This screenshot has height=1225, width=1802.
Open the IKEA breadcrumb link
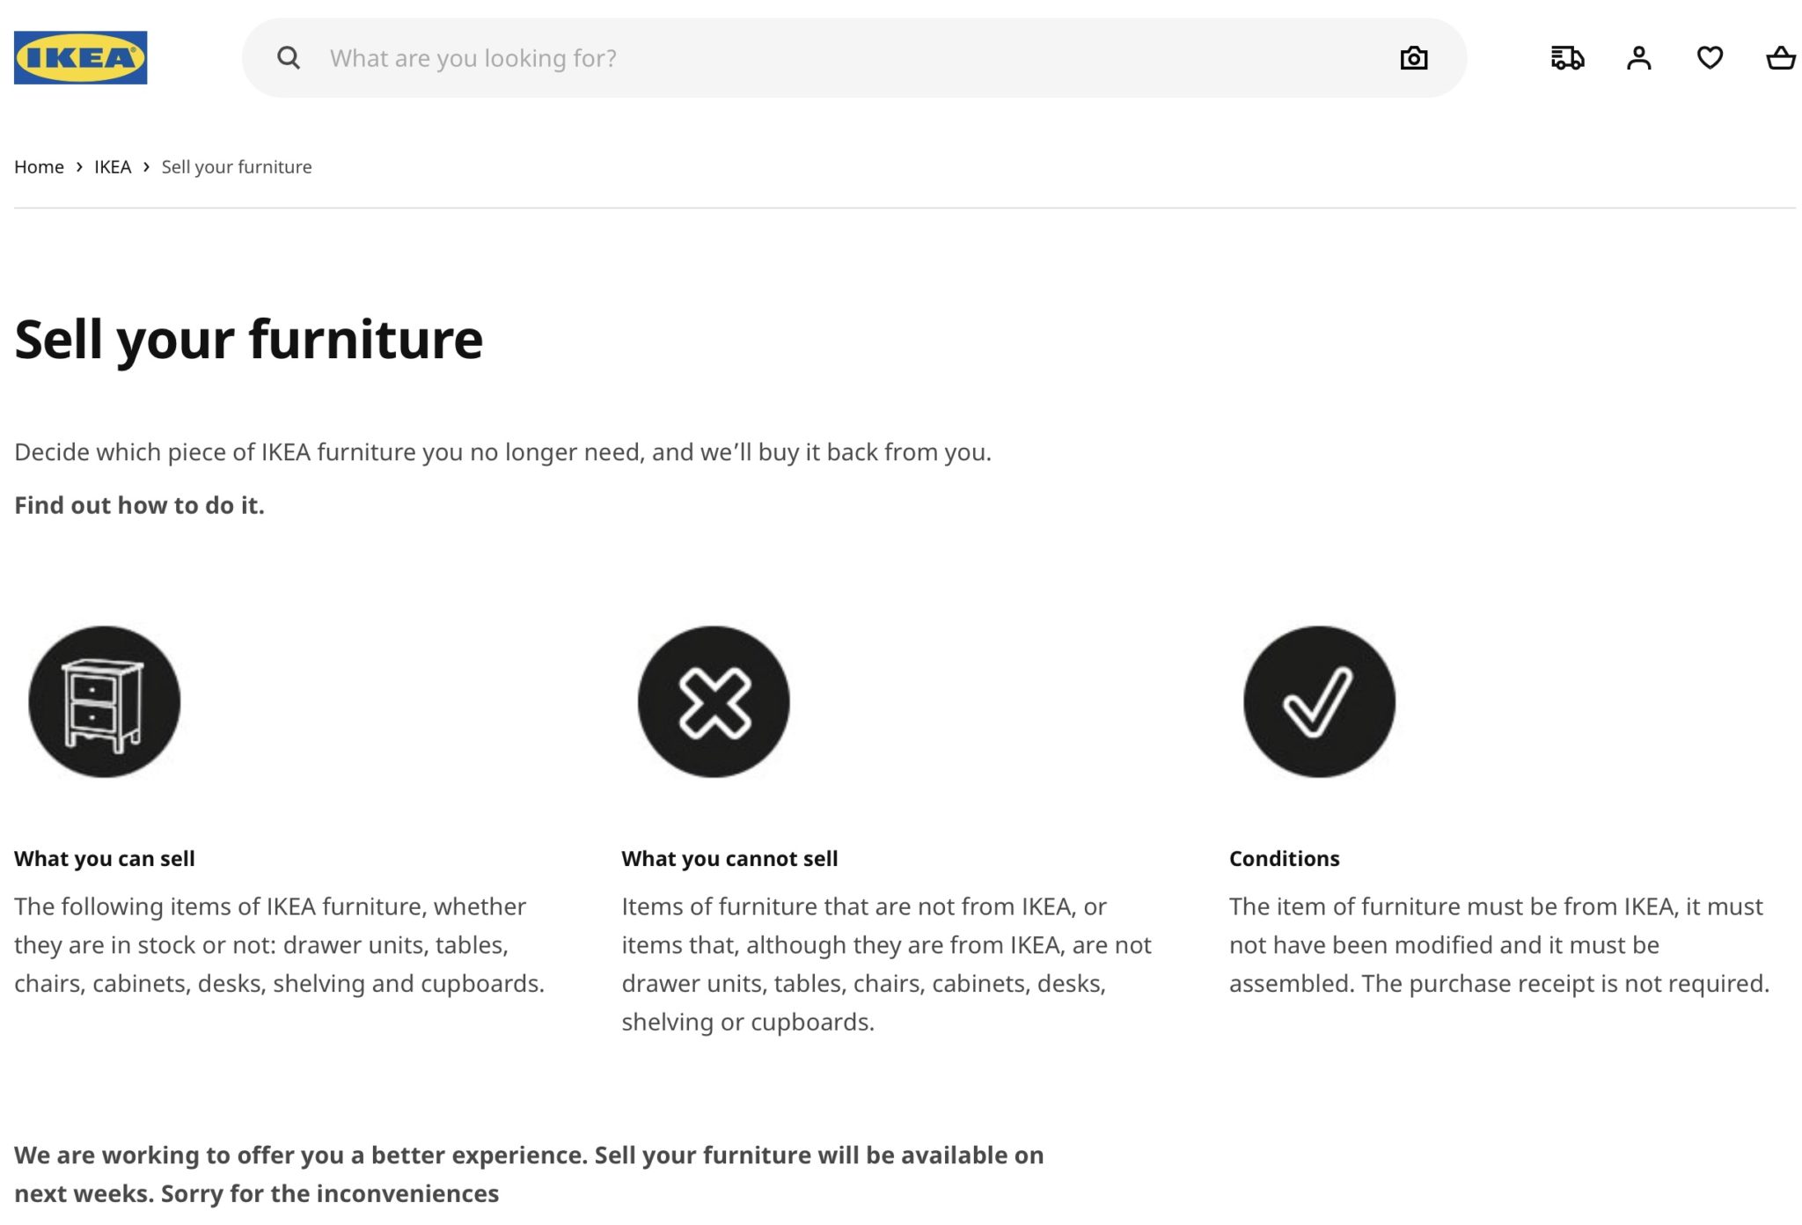pyautogui.click(x=113, y=167)
